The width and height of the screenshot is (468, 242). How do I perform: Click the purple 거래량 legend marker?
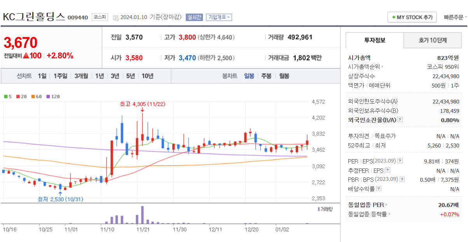[319, 209]
